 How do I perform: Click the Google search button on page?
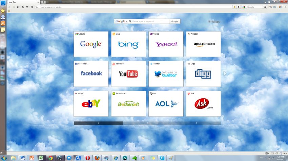point(175,21)
